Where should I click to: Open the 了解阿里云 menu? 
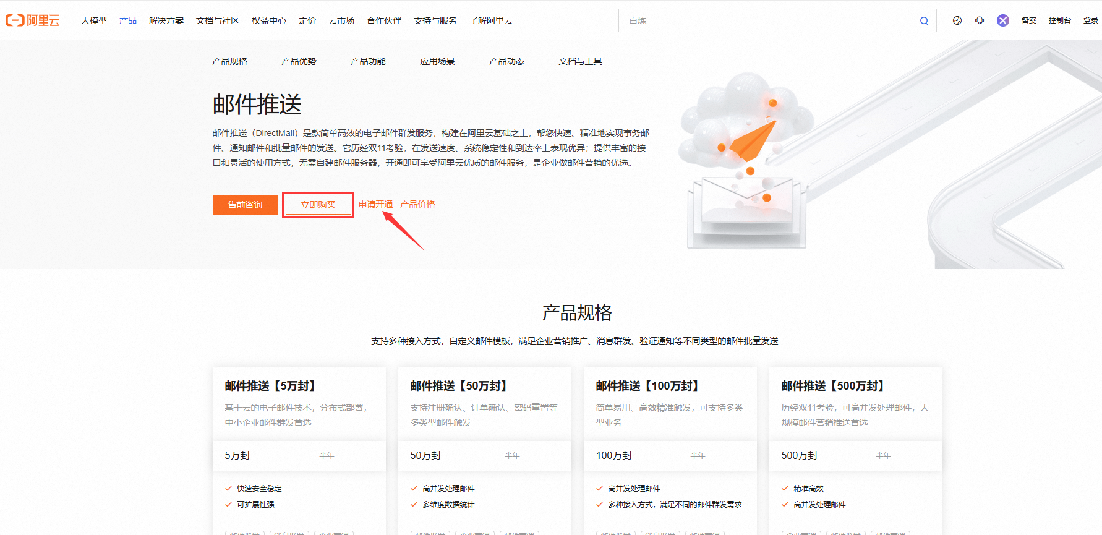tap(491, 20)
